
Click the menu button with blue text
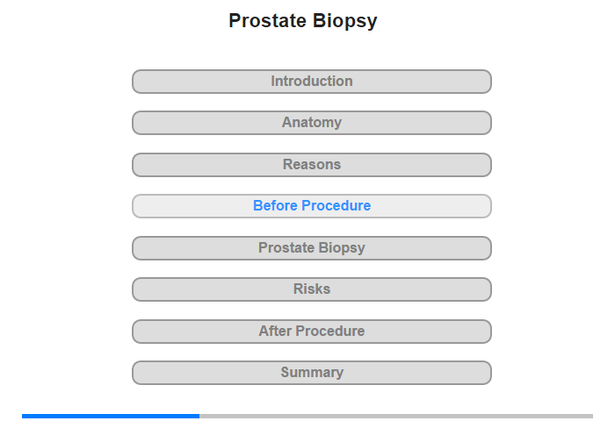coord(312,206)
